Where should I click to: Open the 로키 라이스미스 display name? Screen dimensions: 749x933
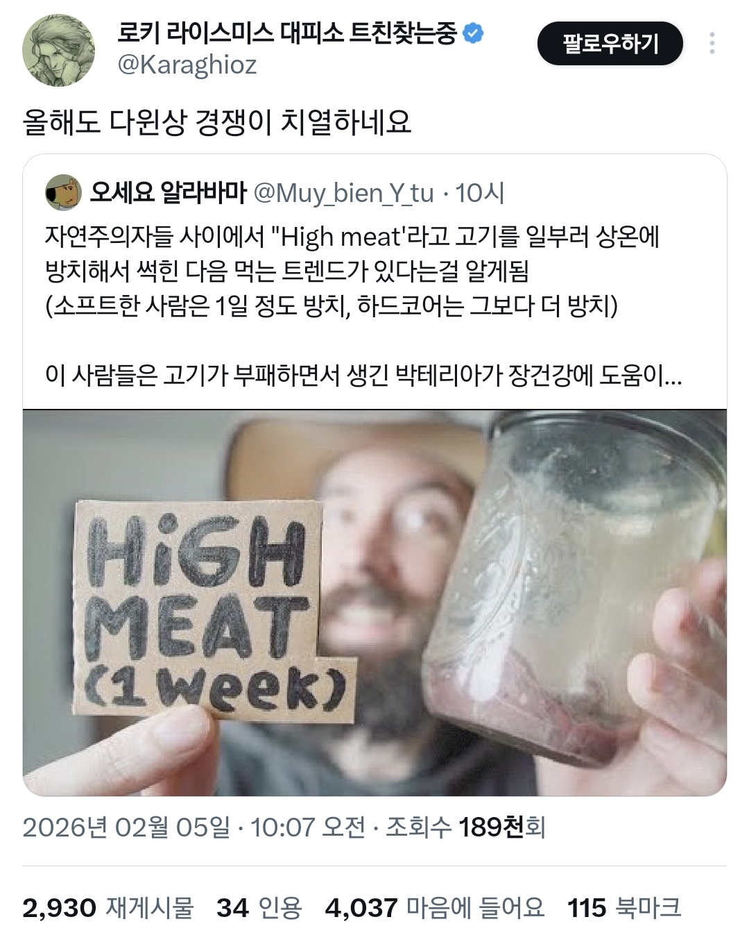click(287, 33)
